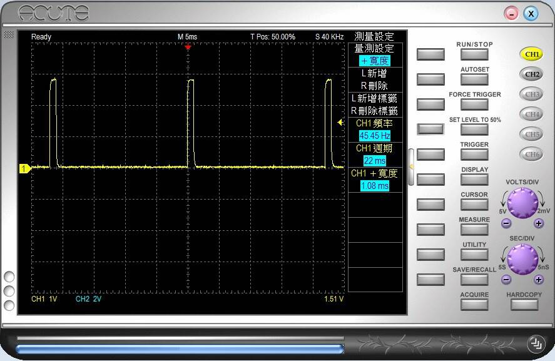The image size is (555, 361).
Task: Click the tenth grey softkey left of SAVE/RECALL
Action: coord(430,280)
